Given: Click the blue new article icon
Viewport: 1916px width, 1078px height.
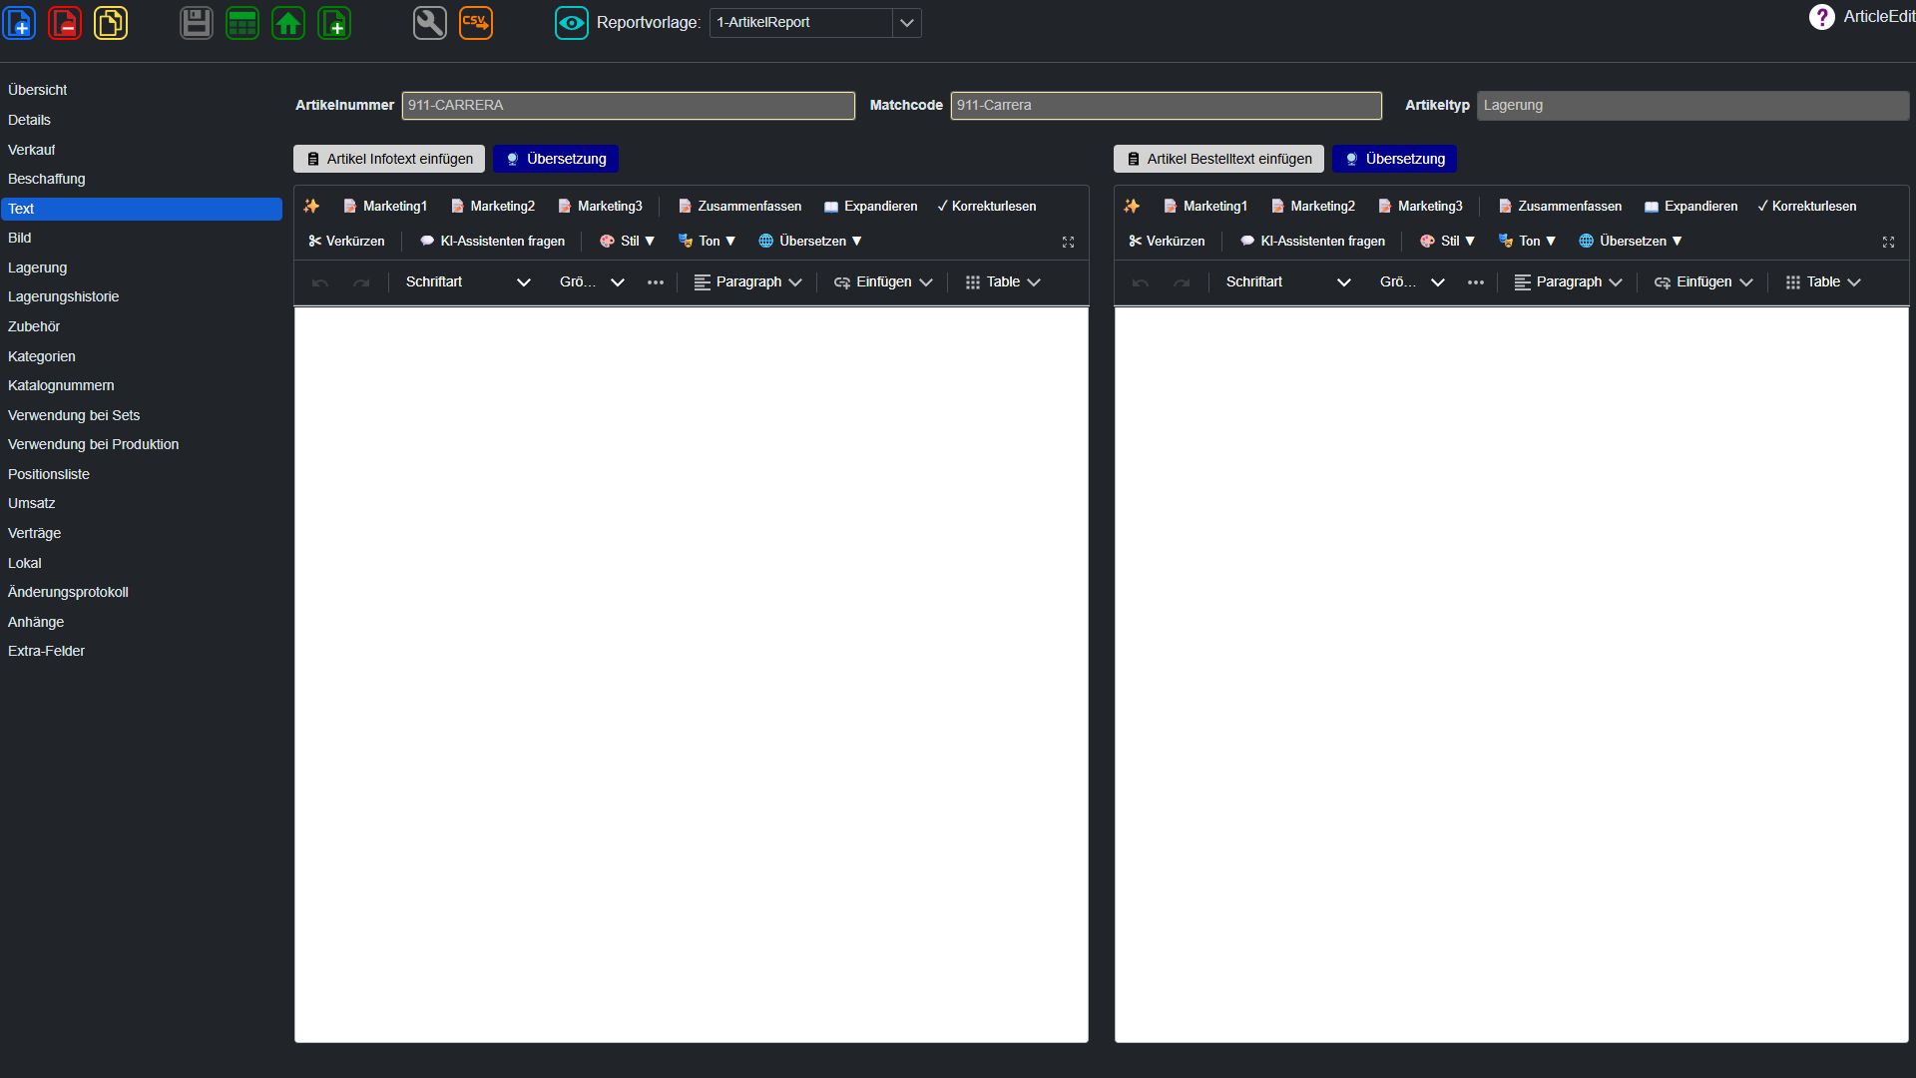Looking at the screenshot, I should 19,22.
